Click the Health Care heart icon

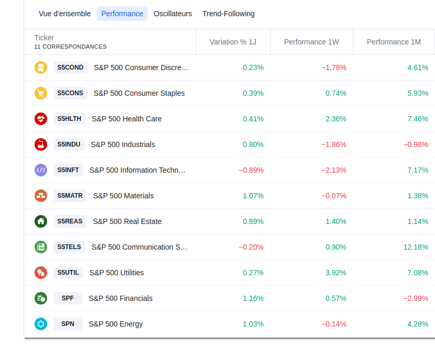[x=41, y=119]
